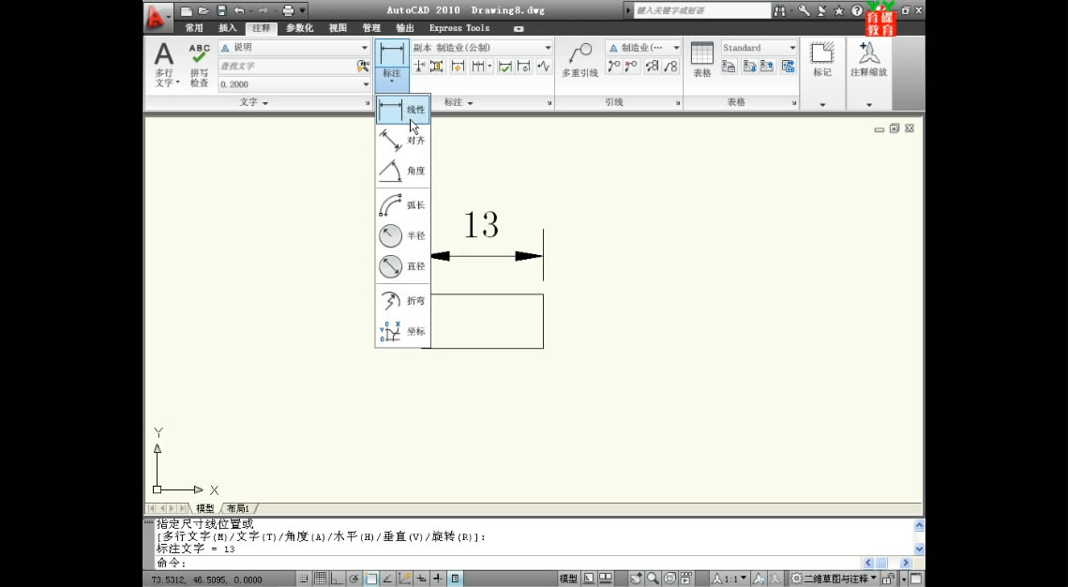1068x587 pixels.
Task: Click the 命令 command line input
Action: click(x=507, y=564)
